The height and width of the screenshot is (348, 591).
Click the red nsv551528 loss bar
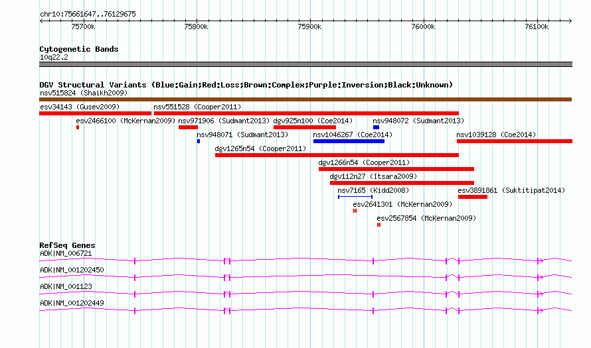(x=306, y=113)
